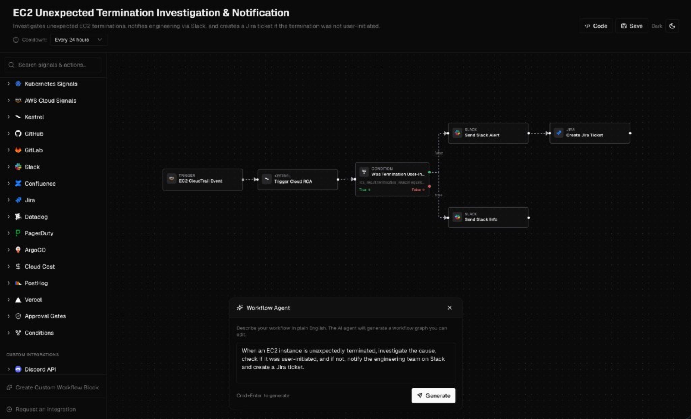Click Create Custom Workflow Block

53,387
